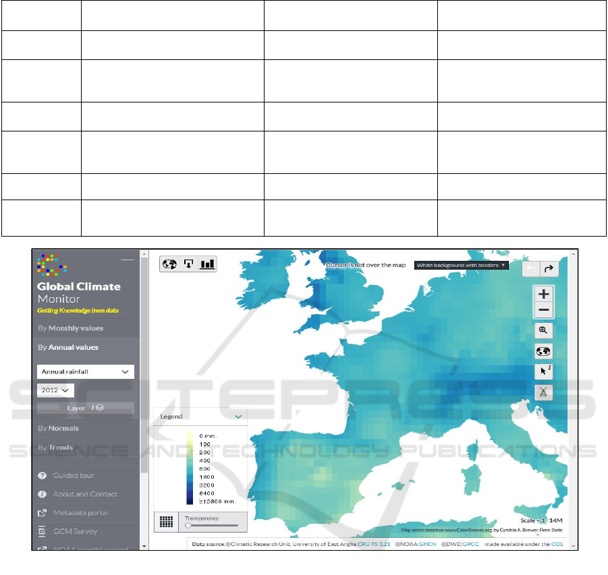Zoom out with the minus button
Screen dimensions: 608x575
543,310
